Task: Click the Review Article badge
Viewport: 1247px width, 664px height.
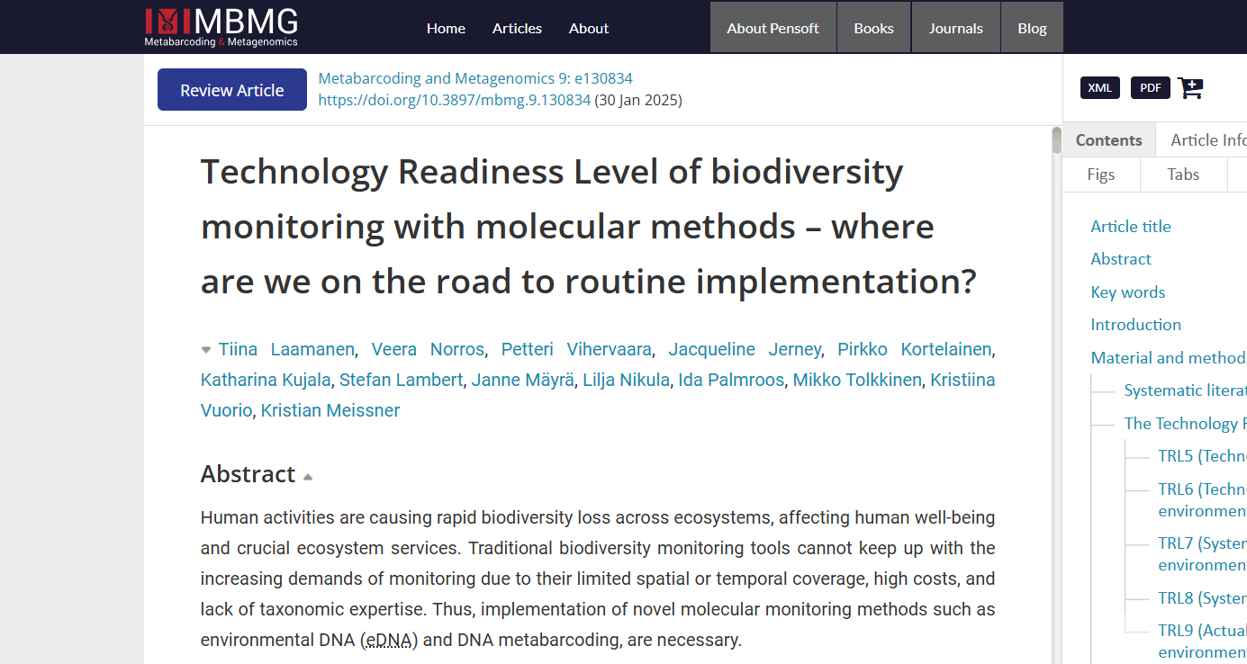Action: tap(232, 90)
